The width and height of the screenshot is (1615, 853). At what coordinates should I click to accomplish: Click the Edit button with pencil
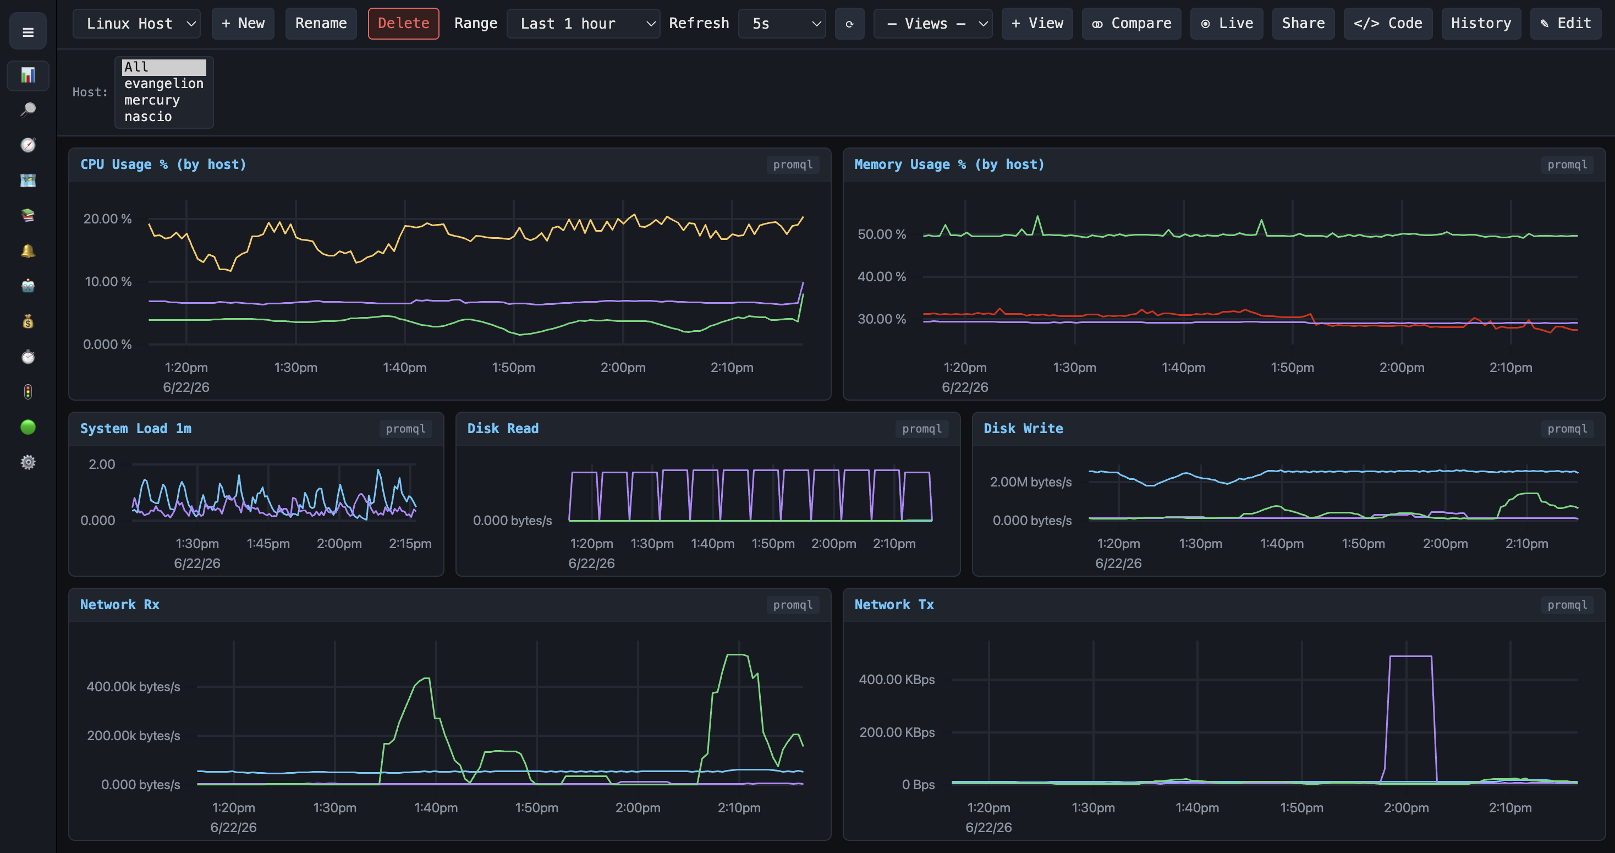pyautogui.click(x=1566, y=24)
